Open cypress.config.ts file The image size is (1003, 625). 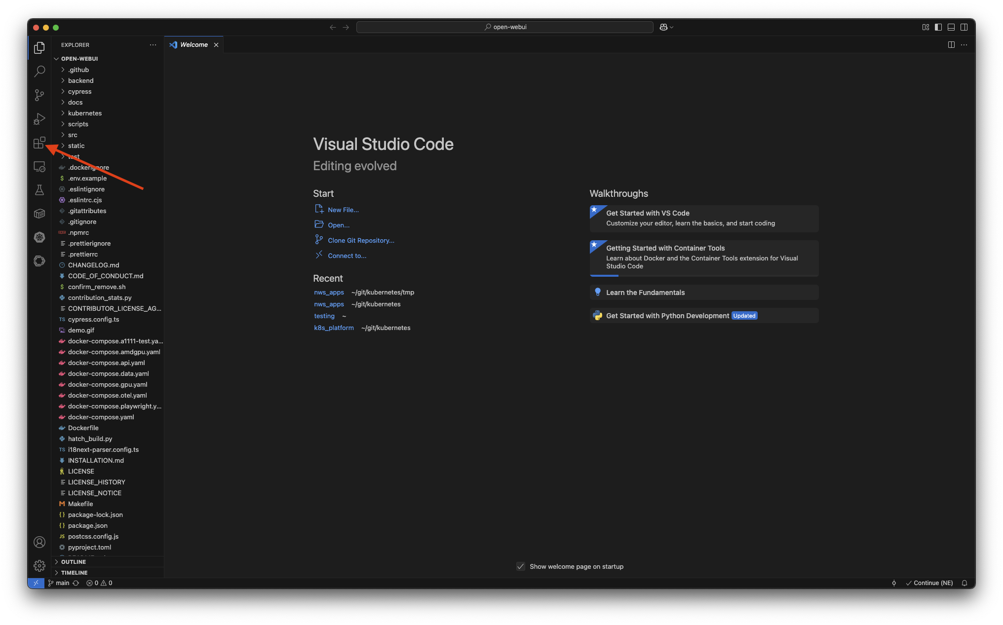click(108, 319)
